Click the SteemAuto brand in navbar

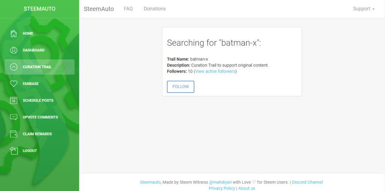(99, 9)
